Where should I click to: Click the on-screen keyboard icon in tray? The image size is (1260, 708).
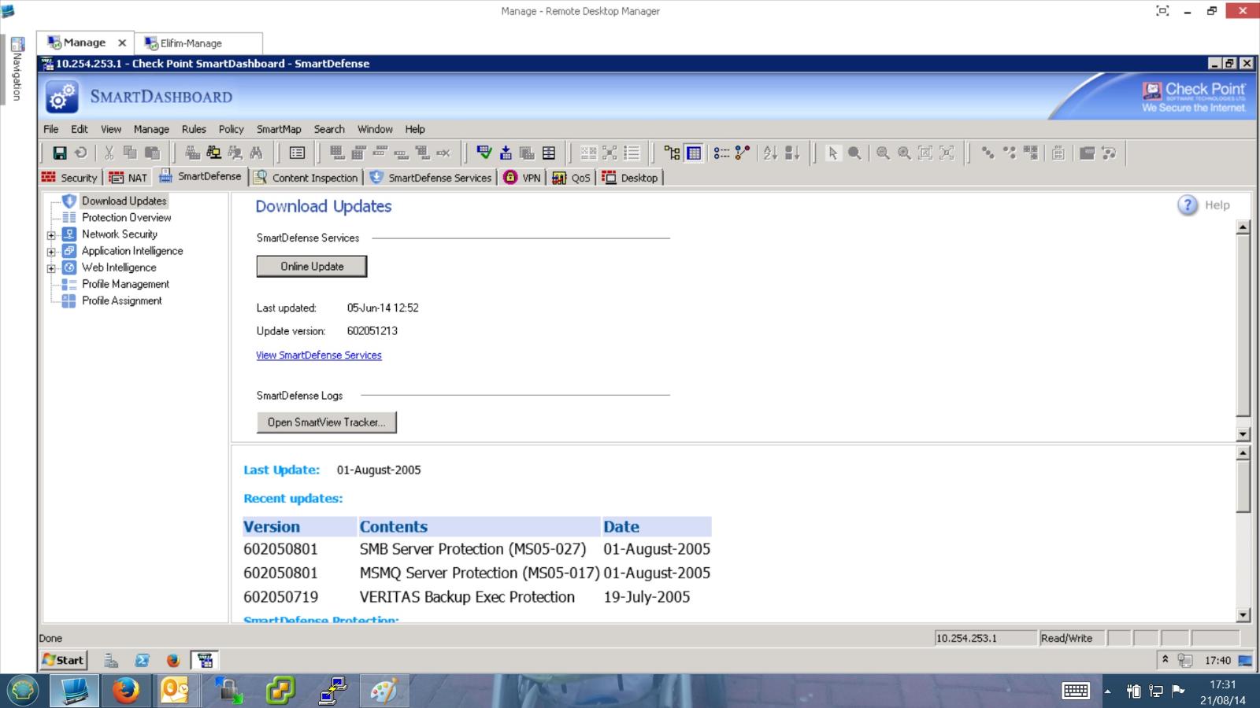click(x=1076, y=691)
